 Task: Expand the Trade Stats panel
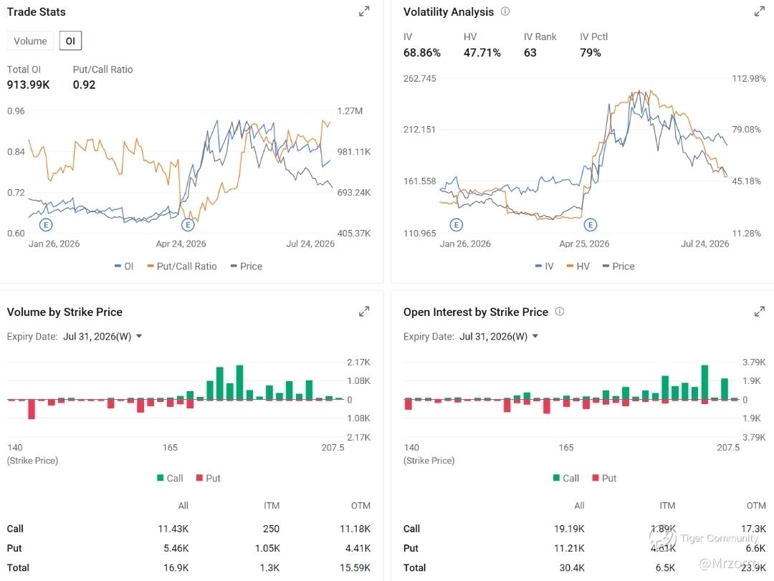click(364, 11)
